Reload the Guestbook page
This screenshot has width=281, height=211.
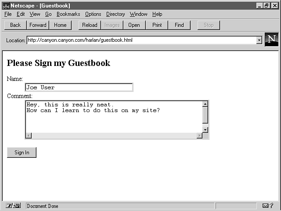click(90, 25)
